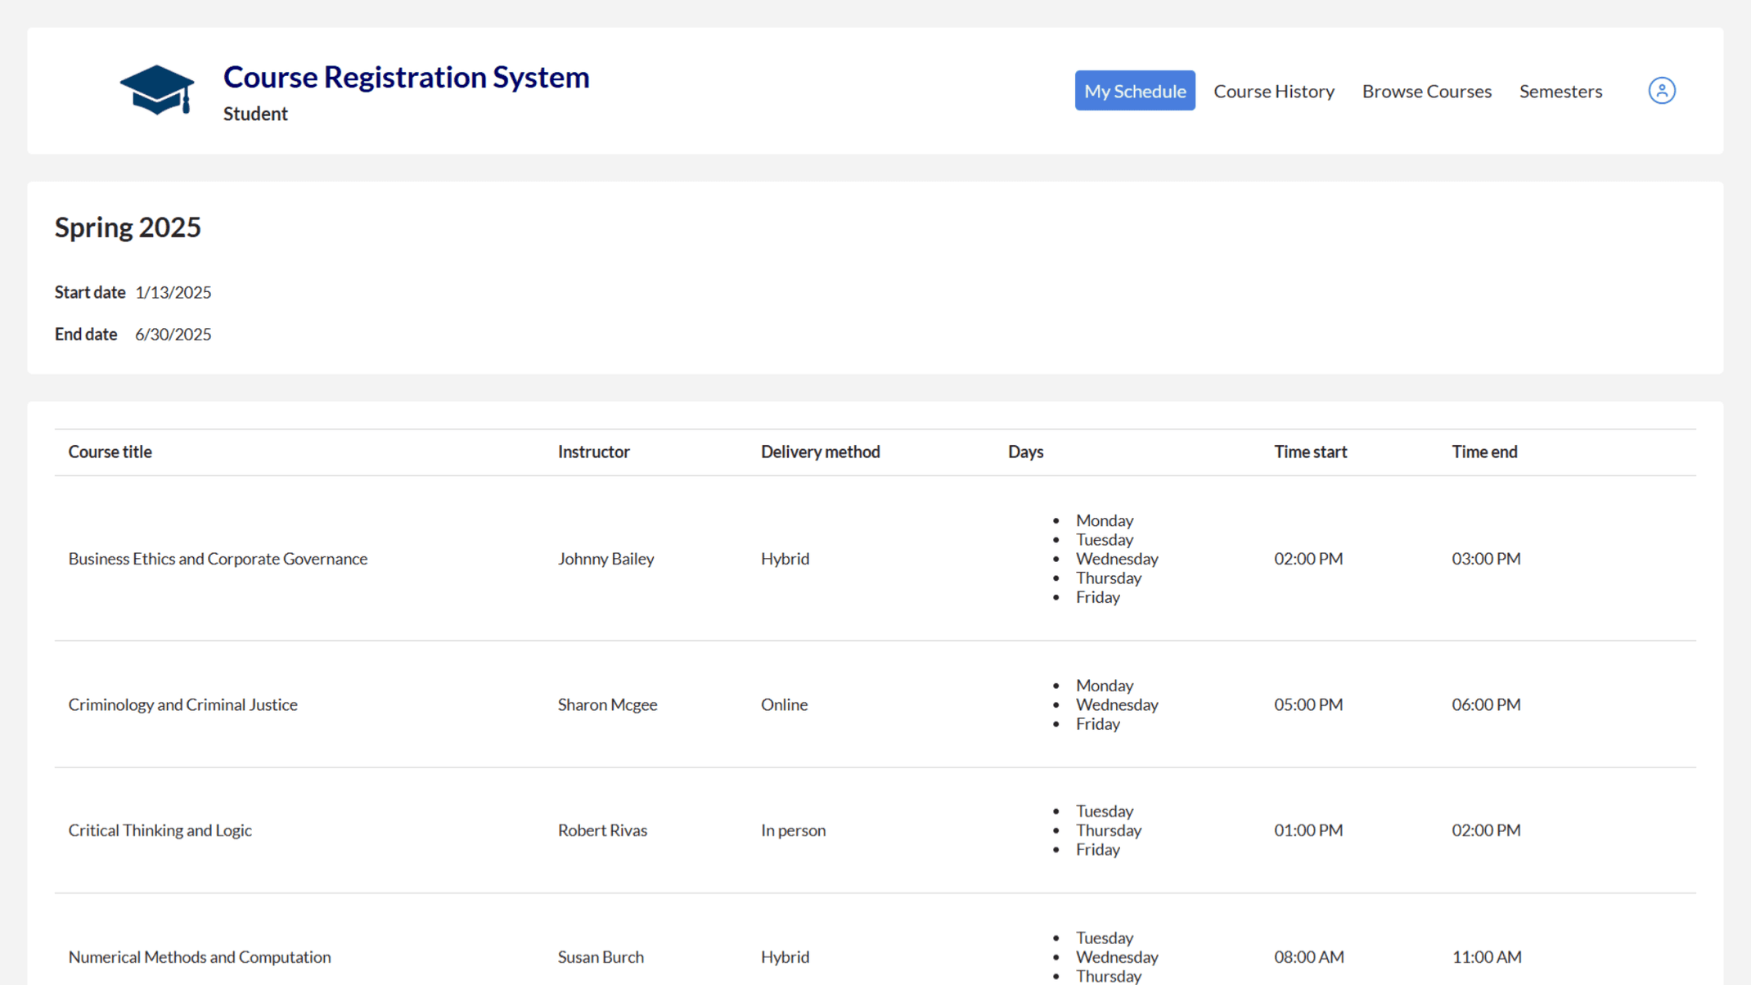Open the user profile icon
1751x985 pixels.
pyautogui.click(x=1661, y=90)
